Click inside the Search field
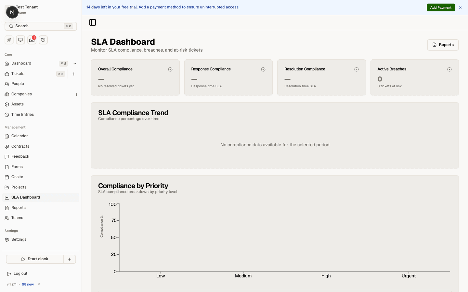This screenshot has width=468, height=292. 36,26
